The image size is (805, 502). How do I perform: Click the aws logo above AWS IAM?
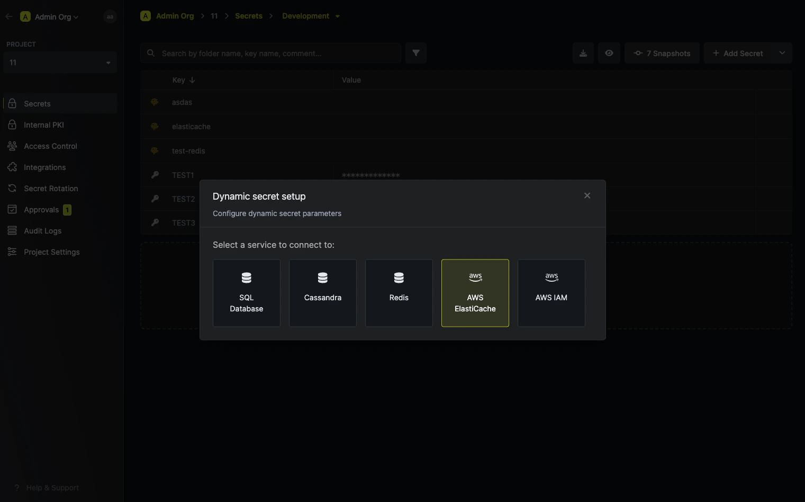[551, 277]
